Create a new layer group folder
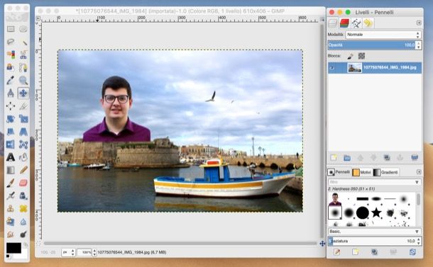Screen dimensions: 433x267 point(347,158)
